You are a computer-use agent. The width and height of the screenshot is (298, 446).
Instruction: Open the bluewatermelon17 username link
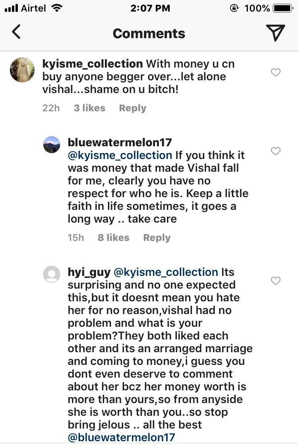[x=120, y=142]
